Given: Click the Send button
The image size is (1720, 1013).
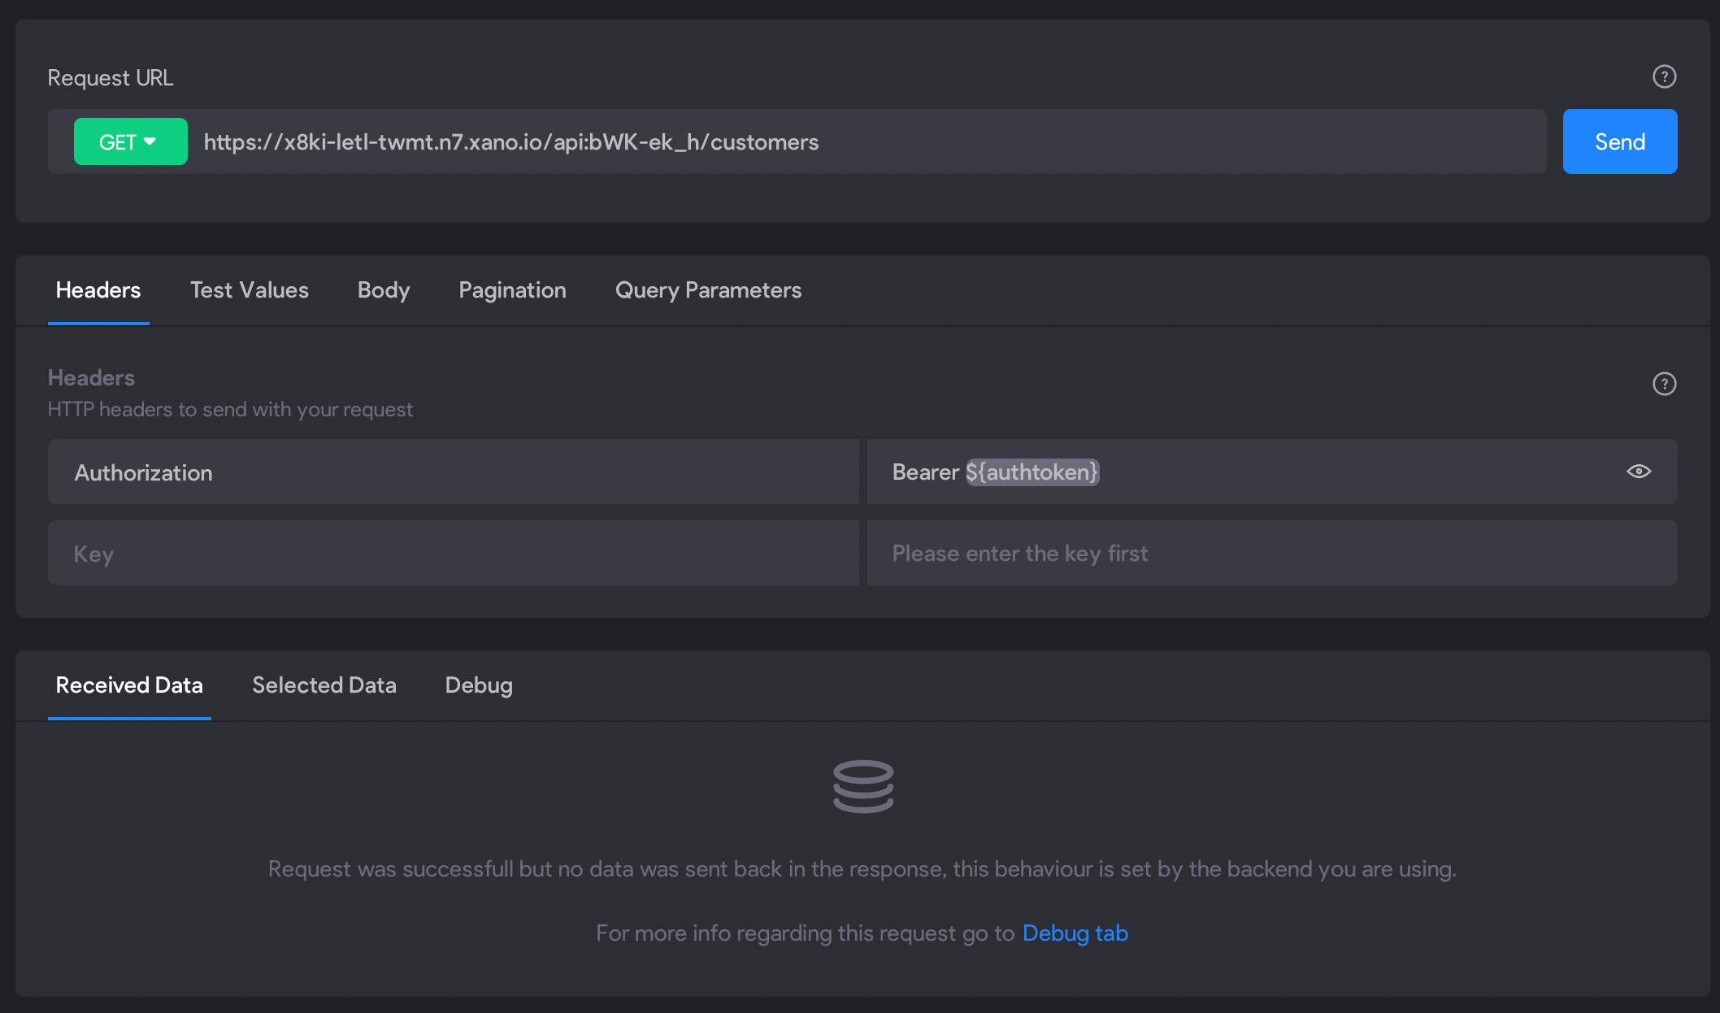Looking at the screenshot, I should pos(1619,141).
